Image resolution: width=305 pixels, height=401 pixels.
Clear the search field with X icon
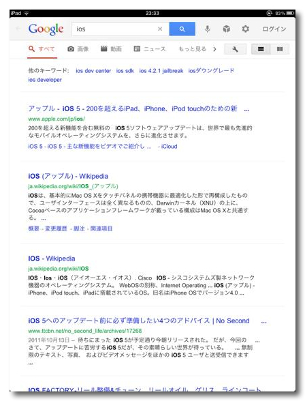click(160, 29)
